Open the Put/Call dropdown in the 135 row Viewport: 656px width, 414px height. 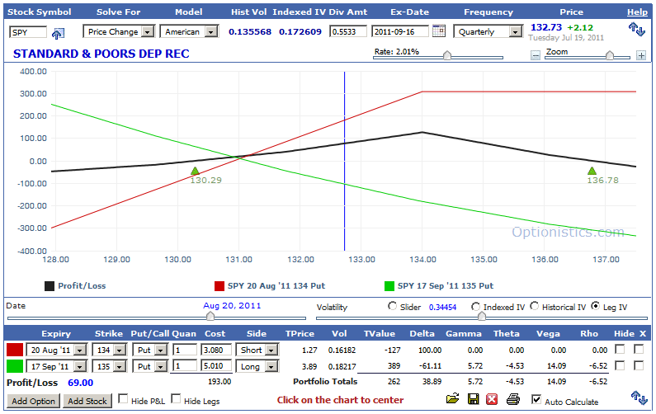[150, 367]
